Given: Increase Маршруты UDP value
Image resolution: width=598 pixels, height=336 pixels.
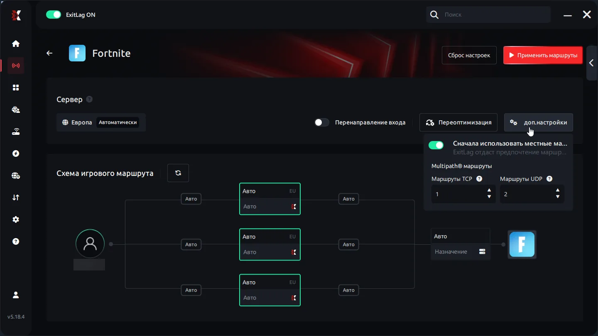Looking at the screenshot, I should pos(558,190).
